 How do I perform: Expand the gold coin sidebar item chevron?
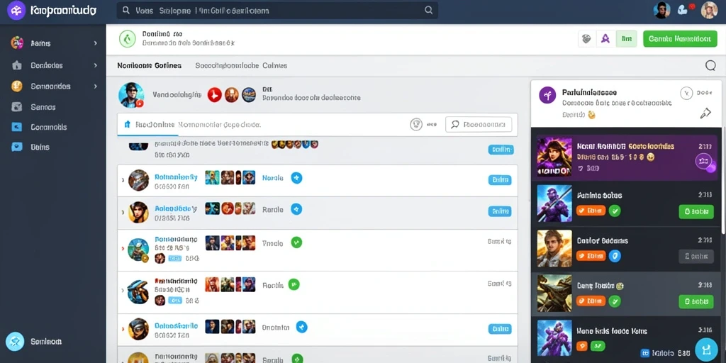tap(96, 86)
